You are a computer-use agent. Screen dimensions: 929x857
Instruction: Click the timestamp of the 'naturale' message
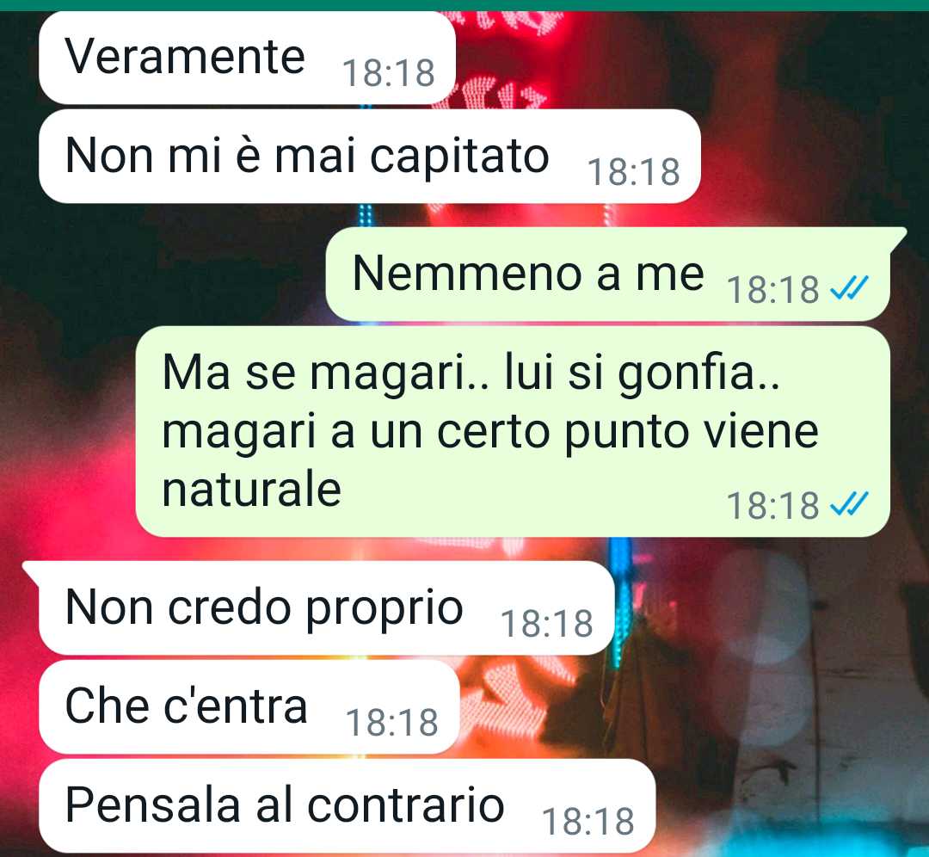click(x=772, y=506)
